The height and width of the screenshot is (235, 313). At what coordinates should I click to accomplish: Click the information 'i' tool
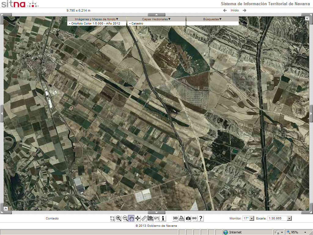[x=163, y=218]
